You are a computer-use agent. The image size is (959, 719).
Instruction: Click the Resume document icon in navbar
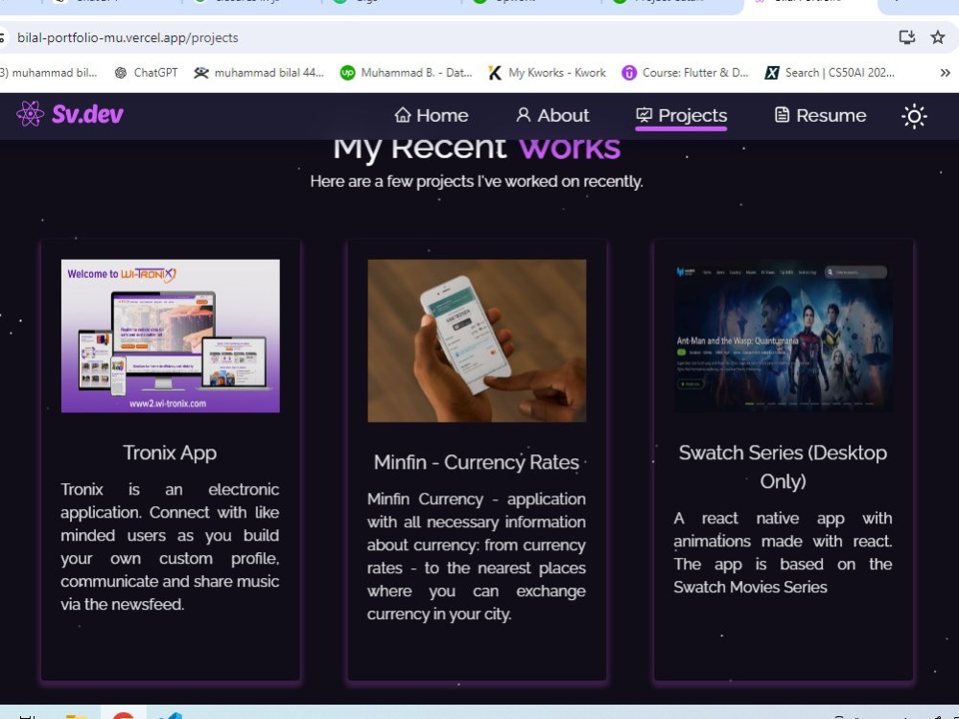tap(782, 114)
